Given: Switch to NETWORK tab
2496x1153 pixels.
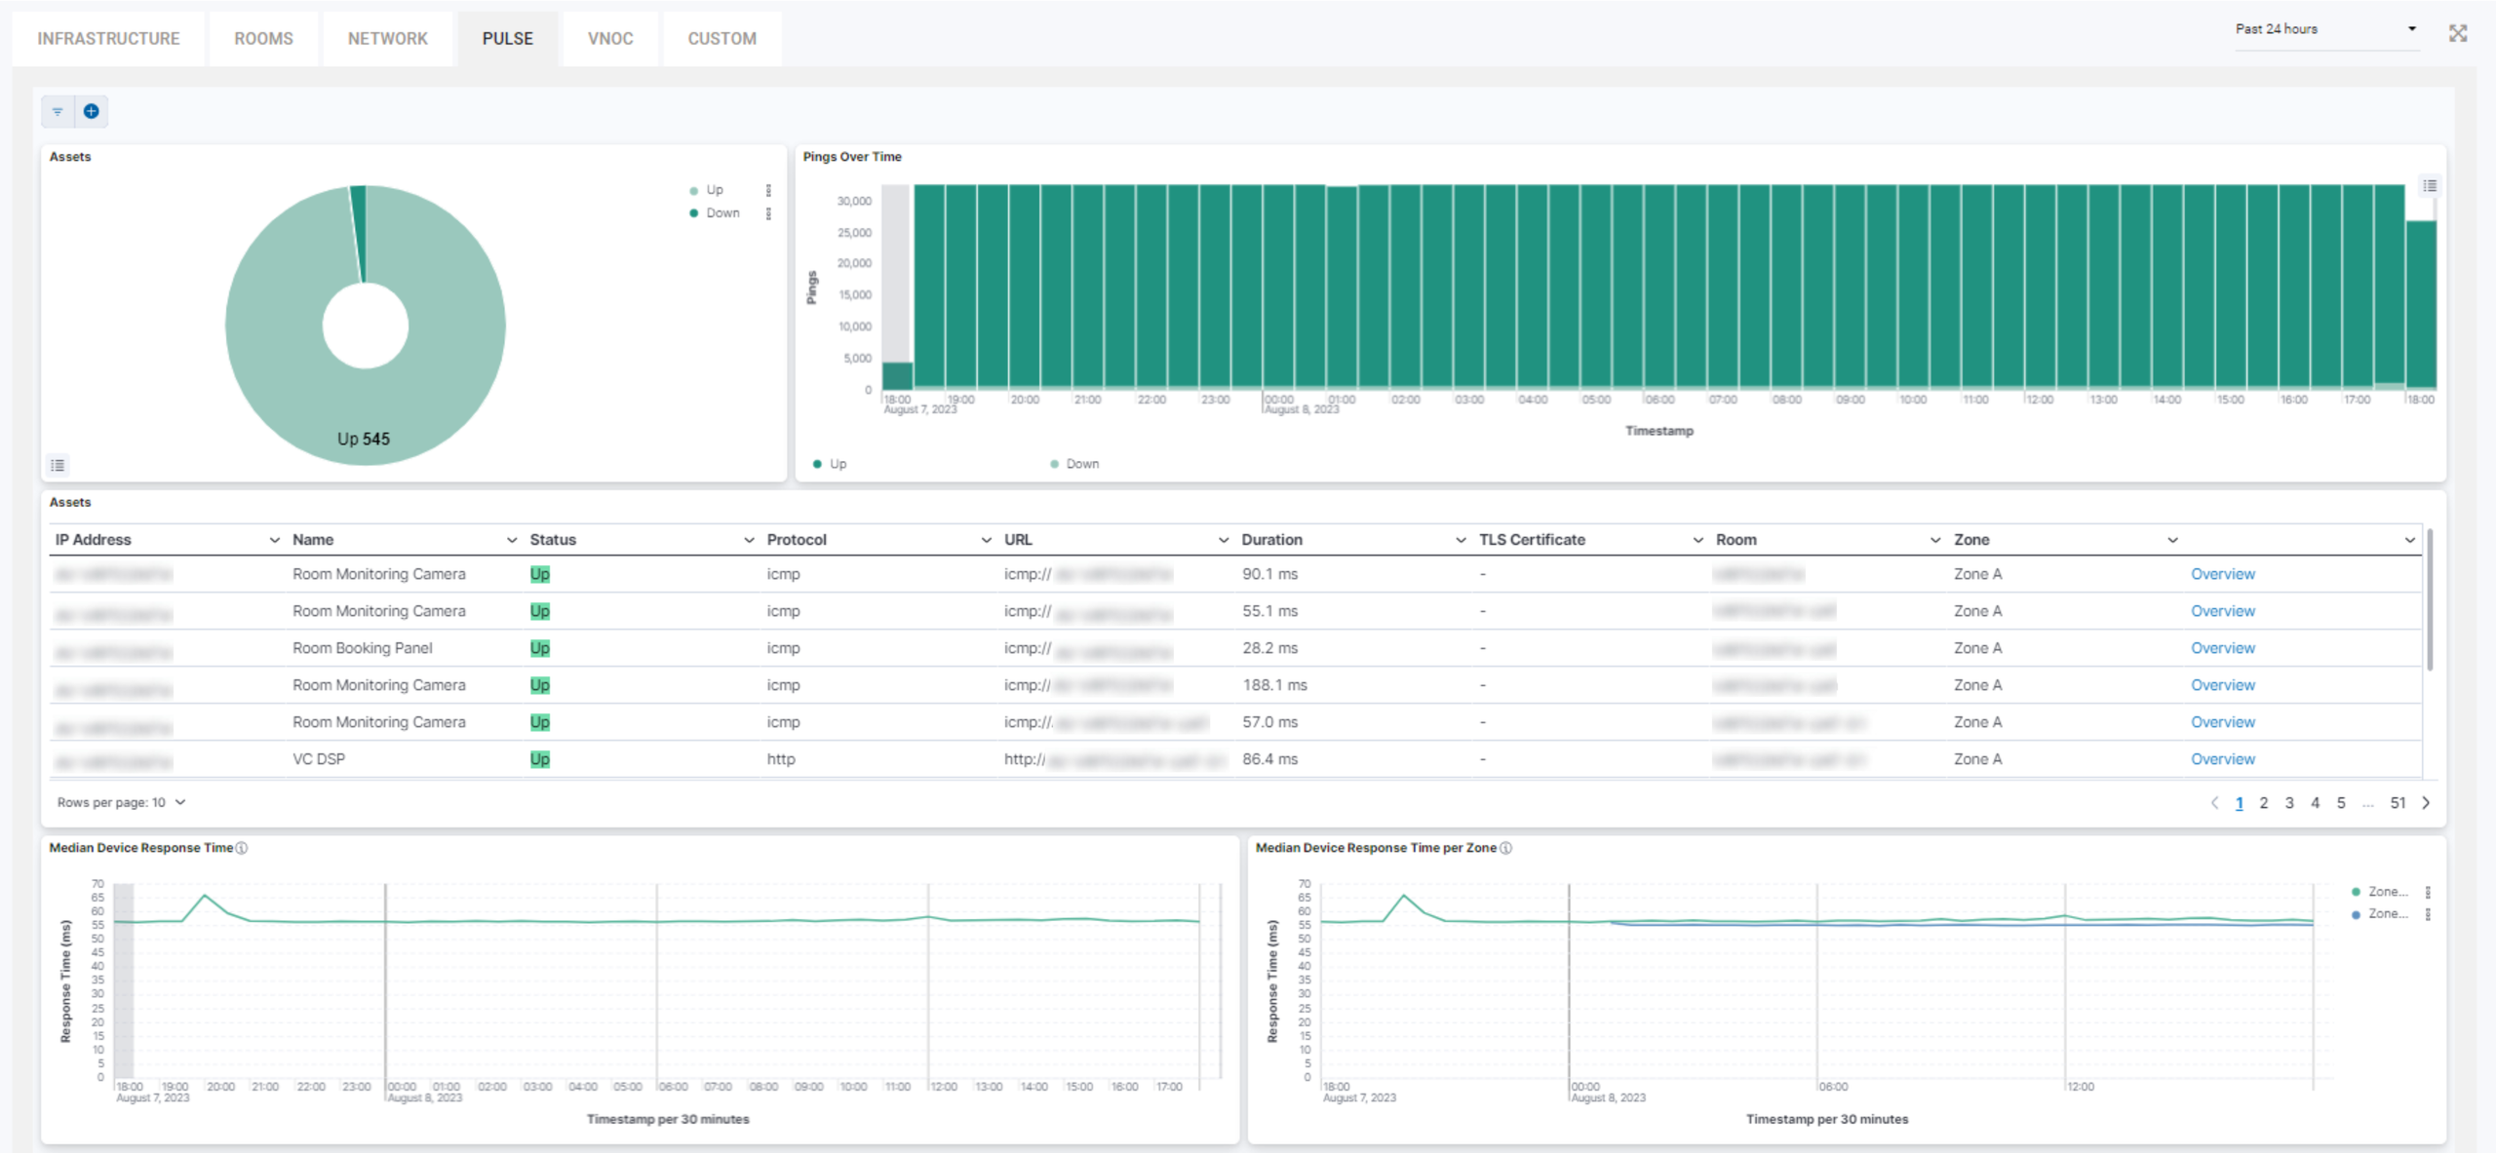Looking at the screenshot, I should [x=388, y=39].
